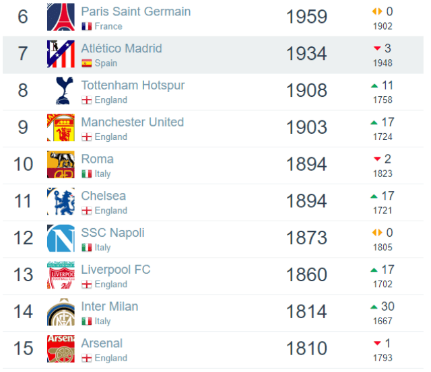Open the Manchester United team link
The width and height of the screenshot is (431, 372).
click(133, 122)
